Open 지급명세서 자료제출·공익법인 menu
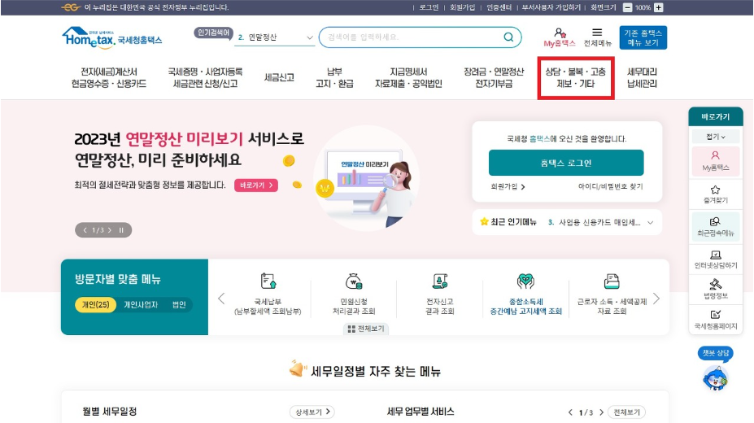Viewport: 754px width, 423px height. click(x=409, y=78)
